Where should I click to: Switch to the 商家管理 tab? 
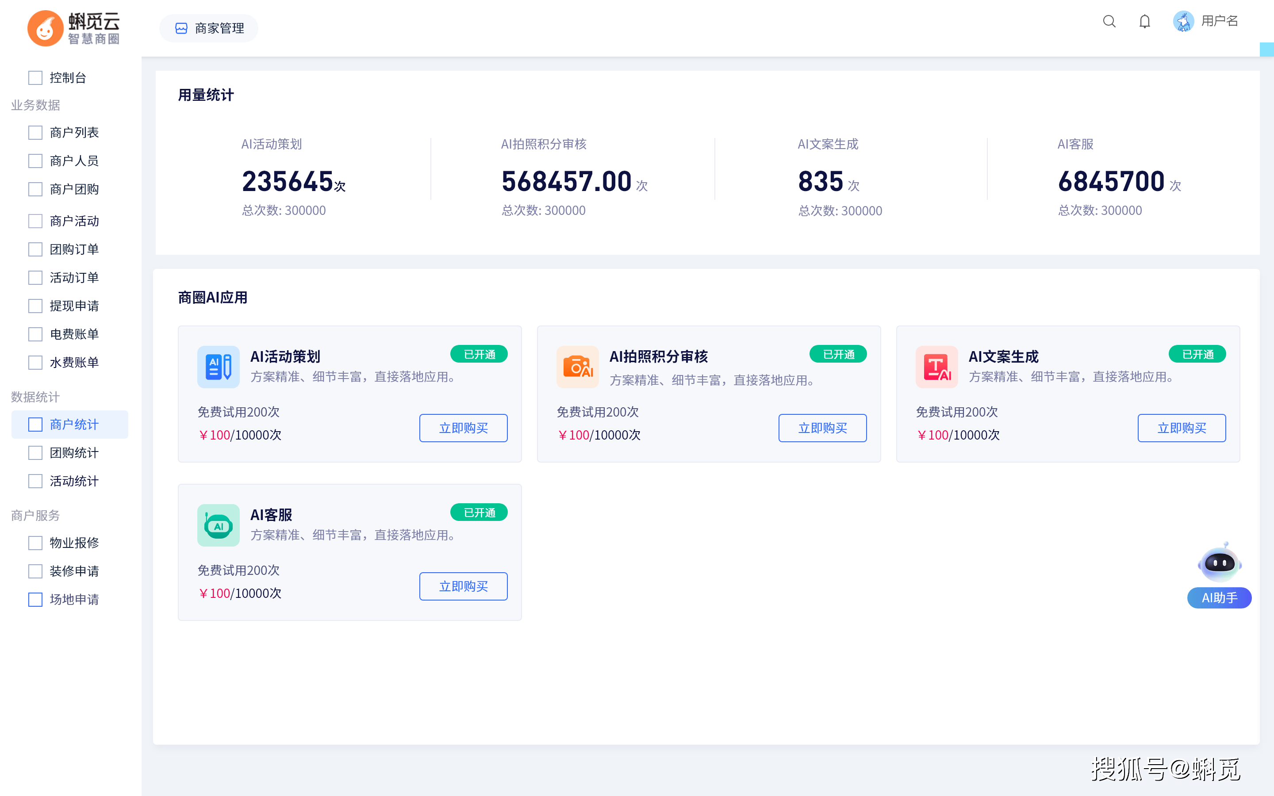click(x=209, y=28)
